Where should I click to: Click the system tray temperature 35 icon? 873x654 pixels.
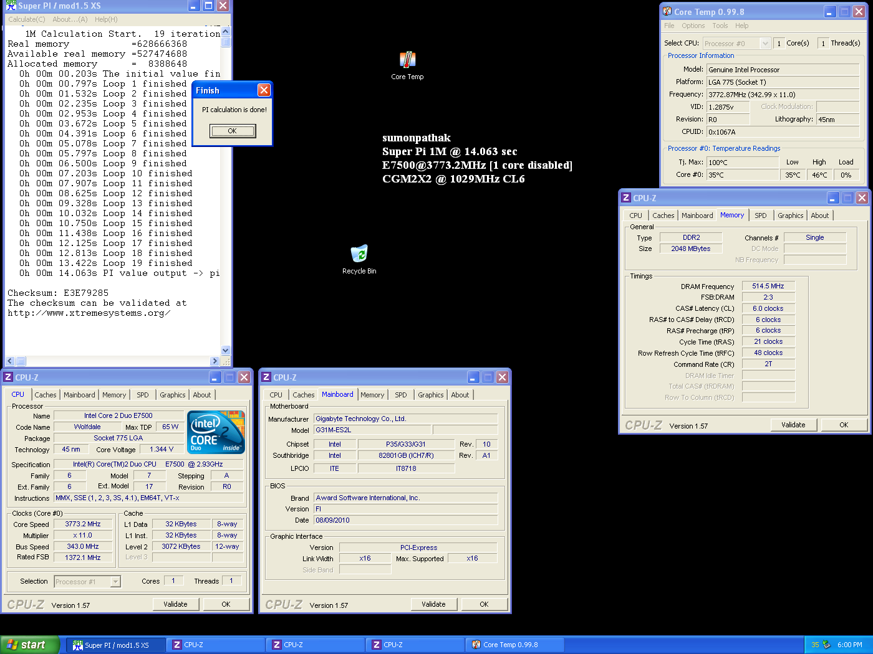click(x=815, y=645)
